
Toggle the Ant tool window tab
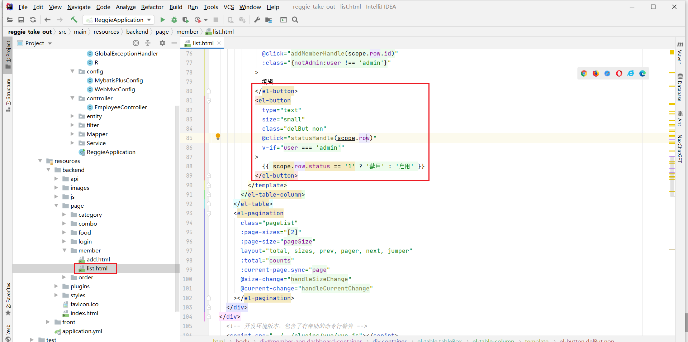point(680,119)
